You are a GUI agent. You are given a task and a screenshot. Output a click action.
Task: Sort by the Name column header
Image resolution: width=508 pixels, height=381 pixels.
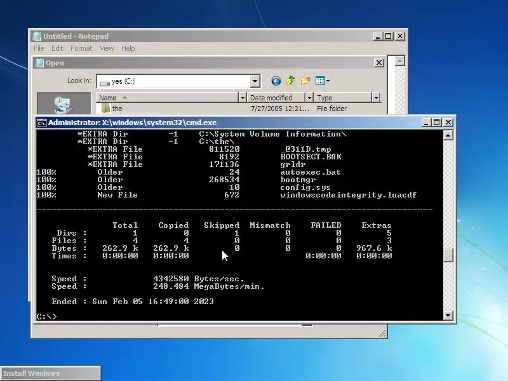click(167, 98)
